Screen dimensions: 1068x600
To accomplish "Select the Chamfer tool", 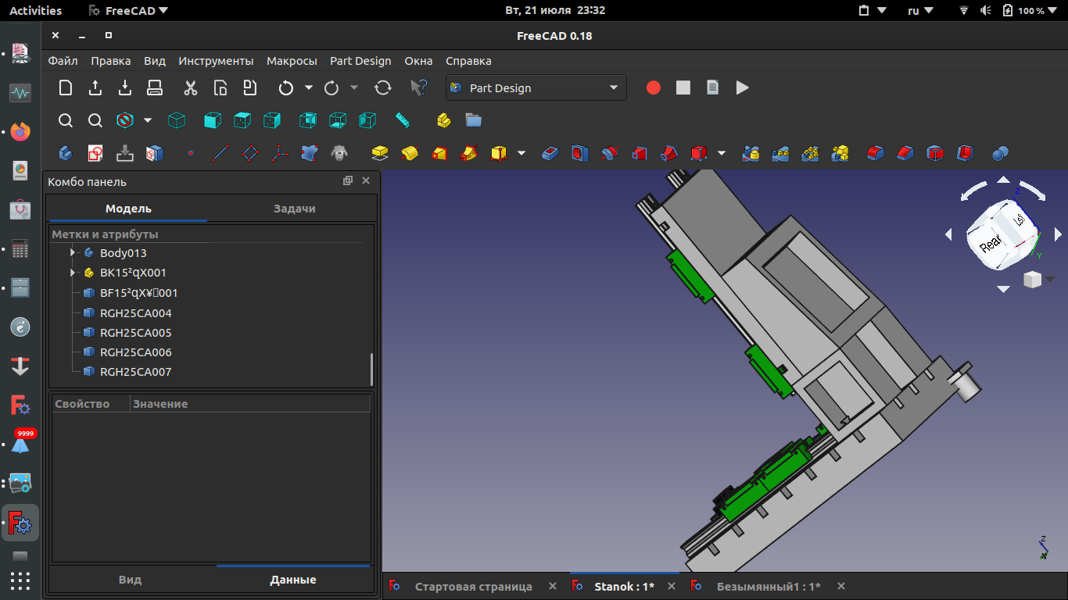I will point(905,153).
